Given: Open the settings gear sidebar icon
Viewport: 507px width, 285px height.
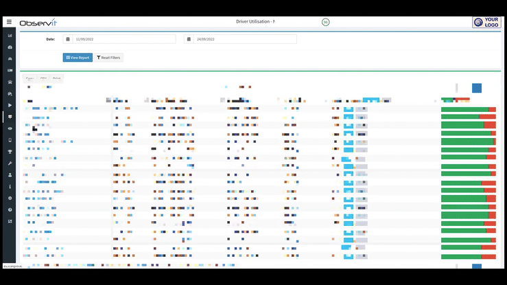Looking at the screenshot, I should (x=10, y=198).
